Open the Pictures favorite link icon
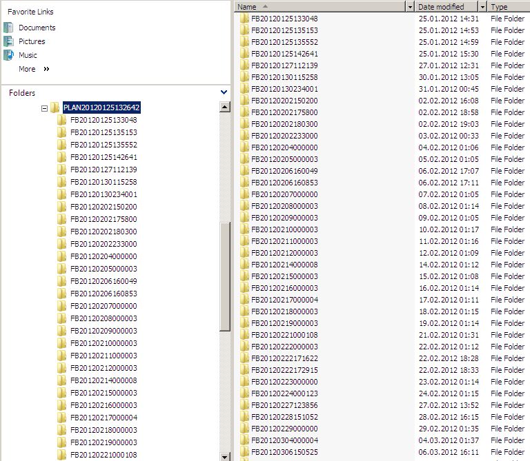Image resolution: width=530 pixels, height=461 pixels. click(8, 41)
